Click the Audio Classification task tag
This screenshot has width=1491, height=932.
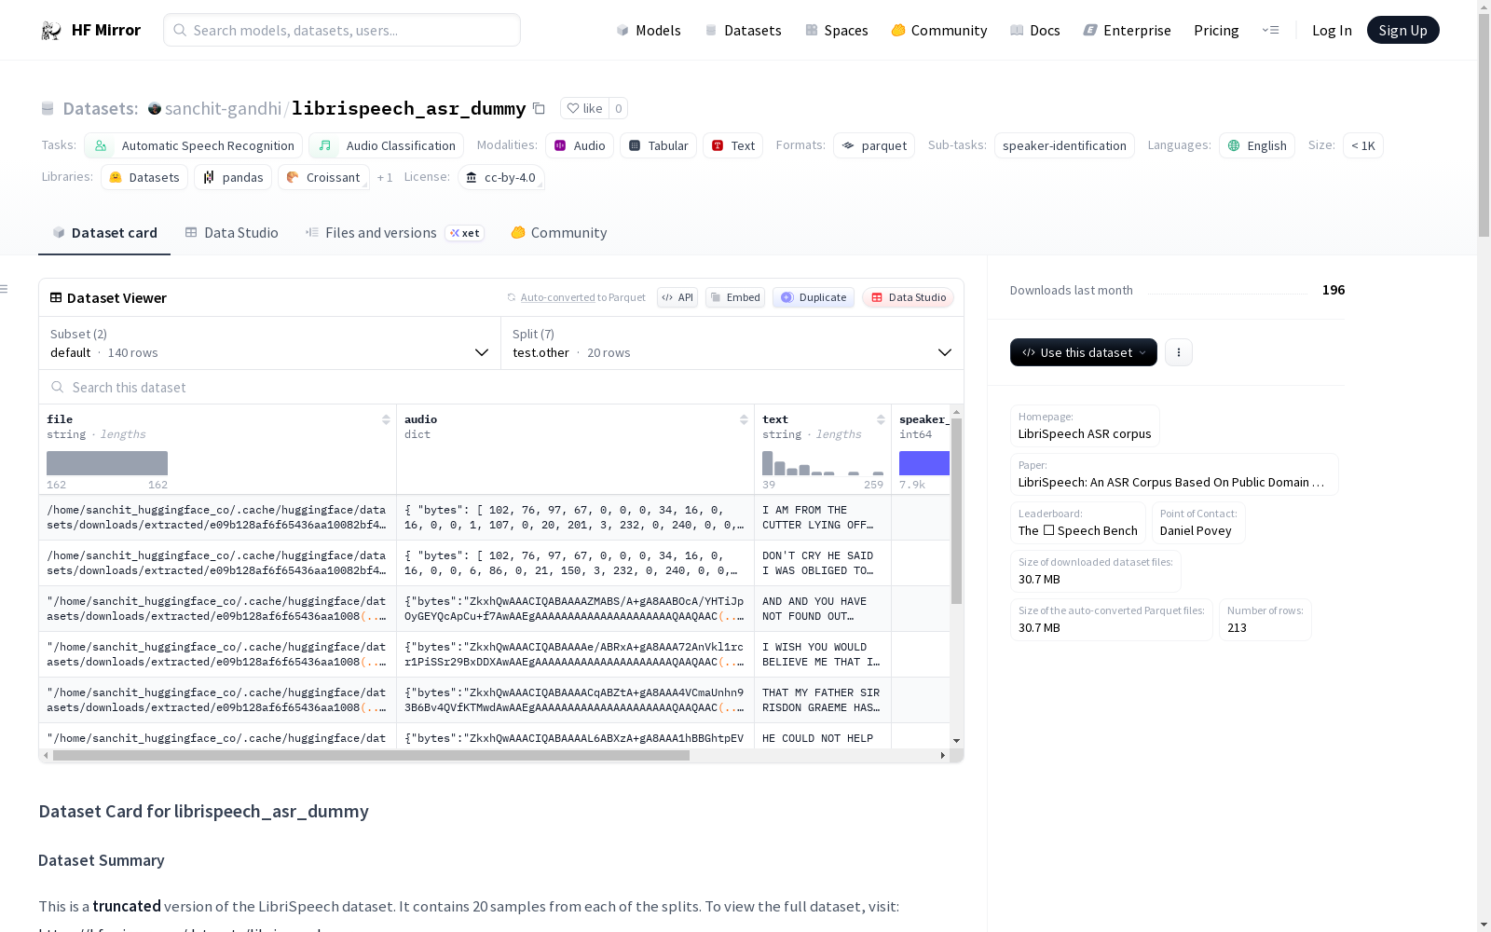pyautogui.click(x=387, y=145)
